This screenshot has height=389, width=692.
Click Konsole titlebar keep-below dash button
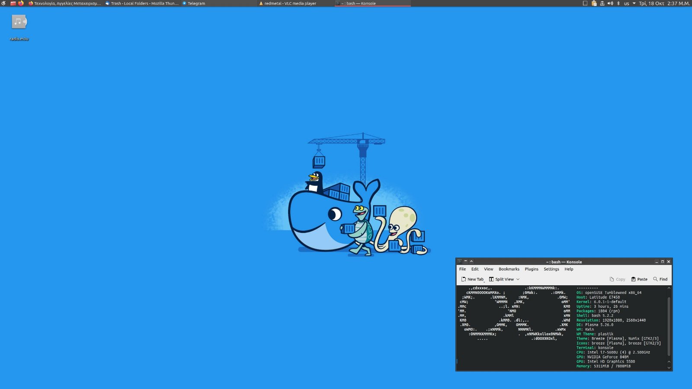(x=465, y=261)
